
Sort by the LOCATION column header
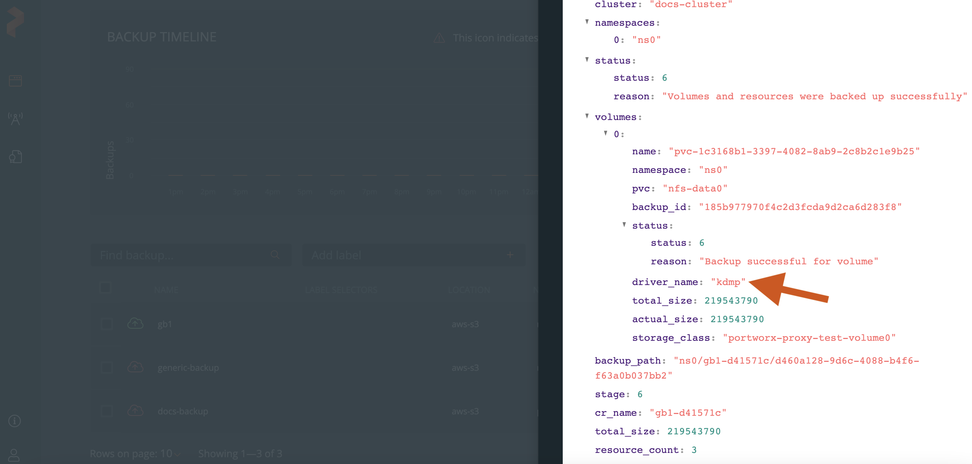point(469,290)
